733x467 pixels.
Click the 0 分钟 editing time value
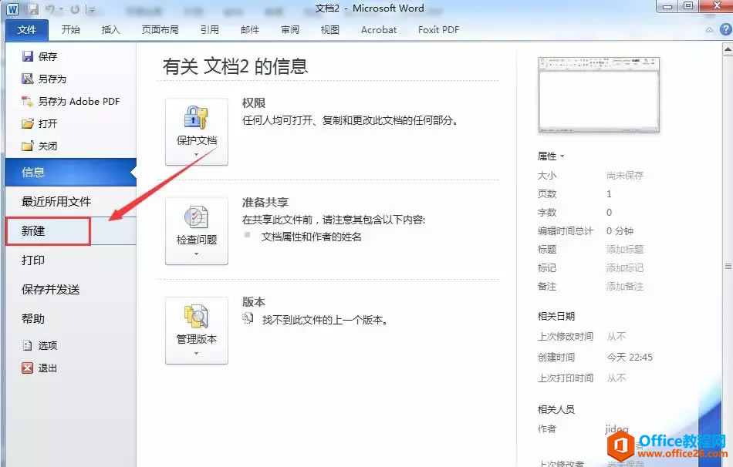click(x=620, y=230)
